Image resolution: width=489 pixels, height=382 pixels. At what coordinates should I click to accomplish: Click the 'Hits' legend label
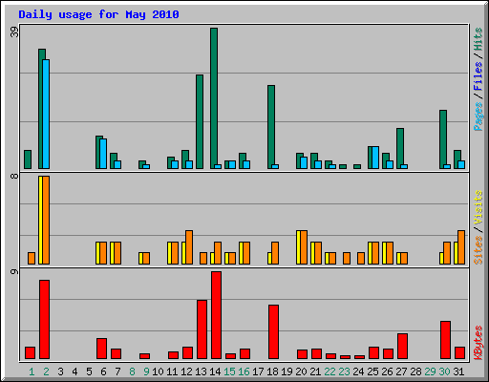pyautogui.click(x=478, y=39)
